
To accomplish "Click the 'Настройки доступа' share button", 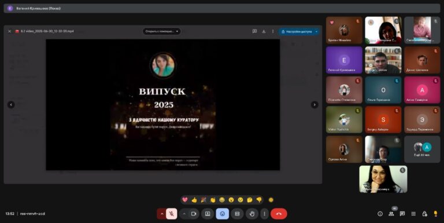I will point(296,31).
